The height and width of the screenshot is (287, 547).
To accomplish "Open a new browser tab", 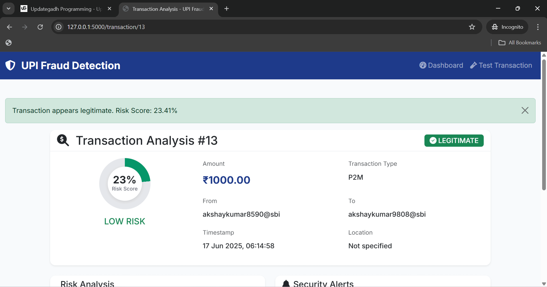I will [227, 9].
